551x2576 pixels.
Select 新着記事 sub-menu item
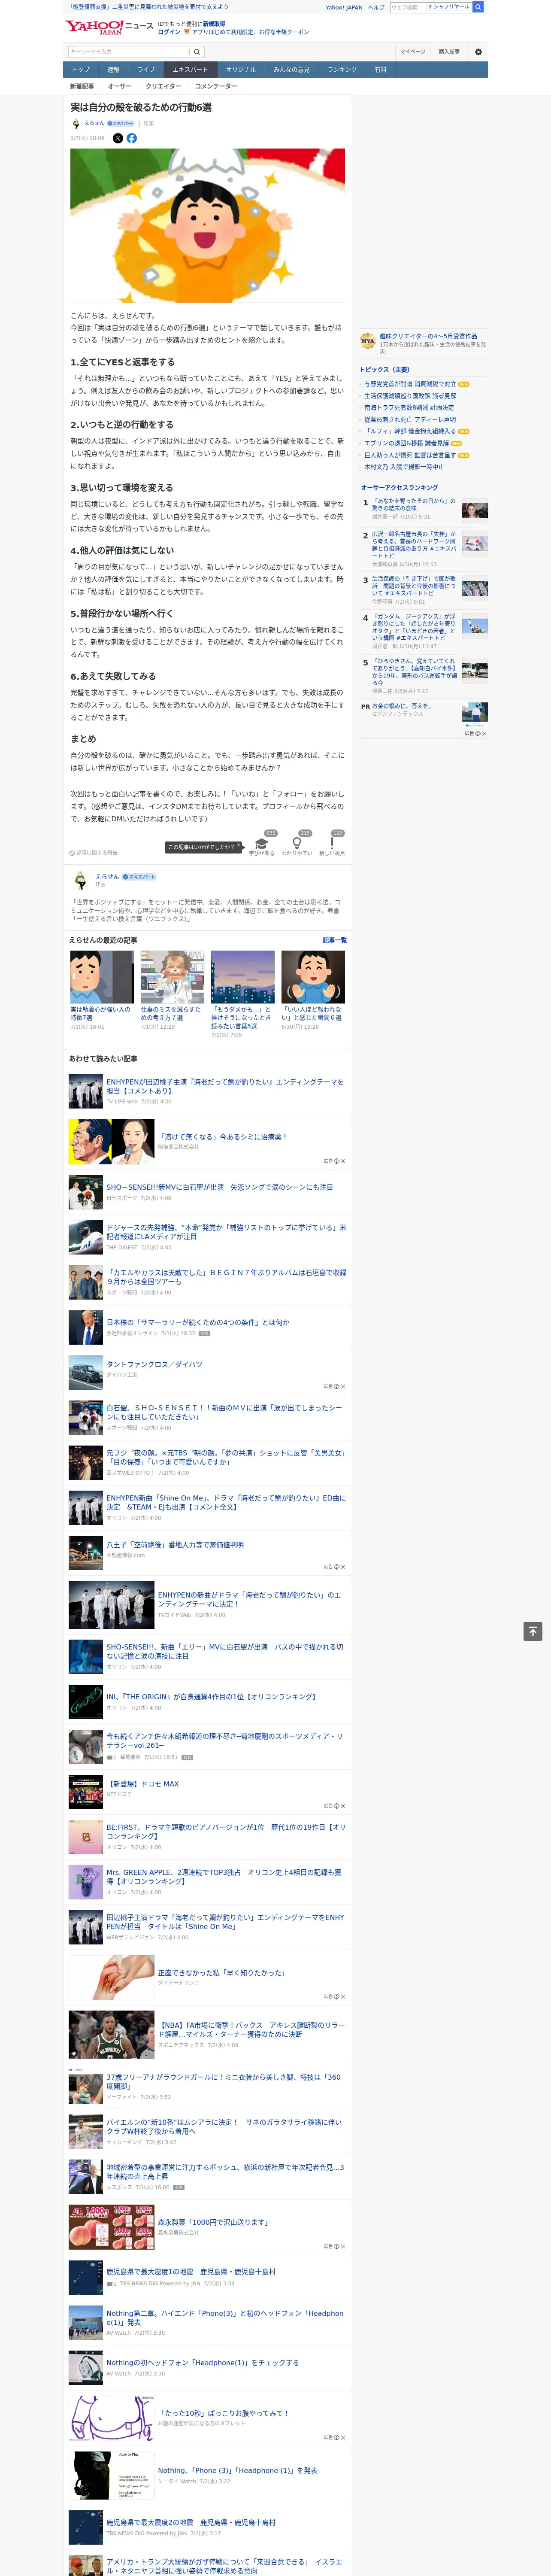tap(82, 86)
